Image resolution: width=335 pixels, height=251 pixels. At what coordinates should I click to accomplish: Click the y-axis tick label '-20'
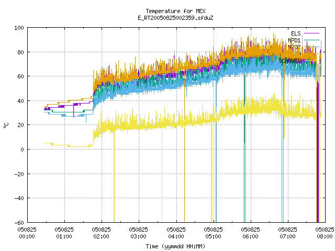(19, 174)
